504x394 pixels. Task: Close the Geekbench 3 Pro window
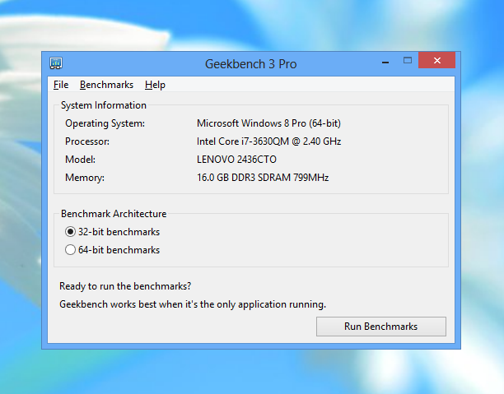pyautogui.click(x=436, y=61)
